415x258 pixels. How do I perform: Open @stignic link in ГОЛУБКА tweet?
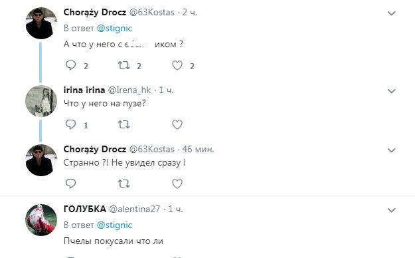pyautogui.click(x=114, y=225)
